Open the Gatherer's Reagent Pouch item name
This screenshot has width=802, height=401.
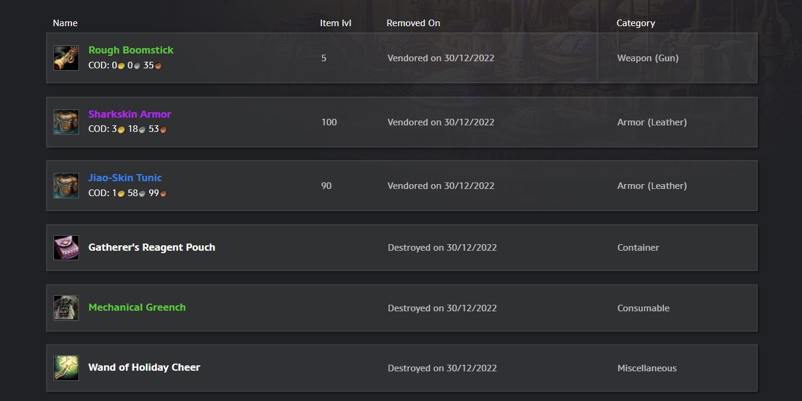151,247
